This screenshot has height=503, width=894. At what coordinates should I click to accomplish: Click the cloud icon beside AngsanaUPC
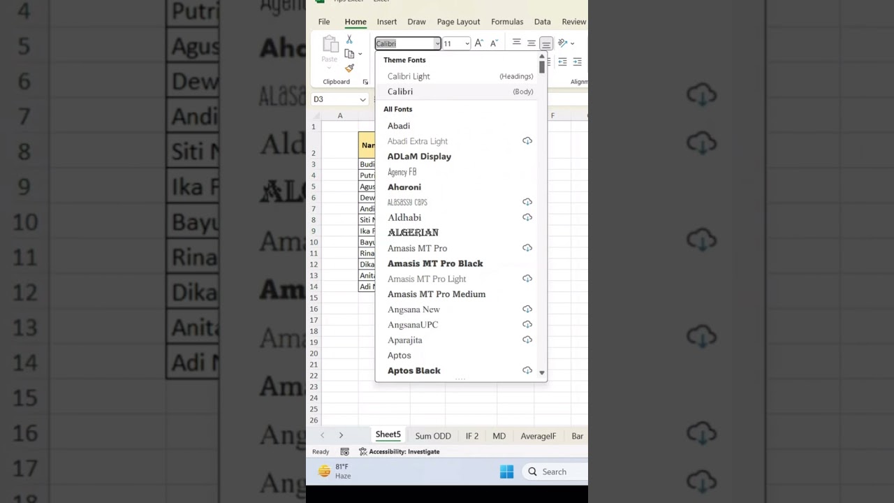click(x=527, y=324)
